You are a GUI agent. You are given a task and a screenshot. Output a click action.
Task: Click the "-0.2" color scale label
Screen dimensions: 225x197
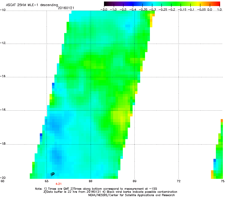point(172,10)
